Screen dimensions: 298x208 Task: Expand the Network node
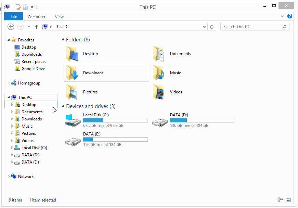9,177
